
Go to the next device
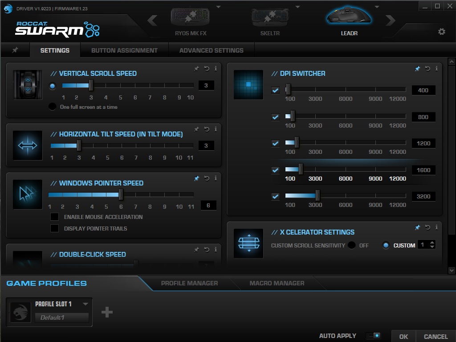coord(390,21)
